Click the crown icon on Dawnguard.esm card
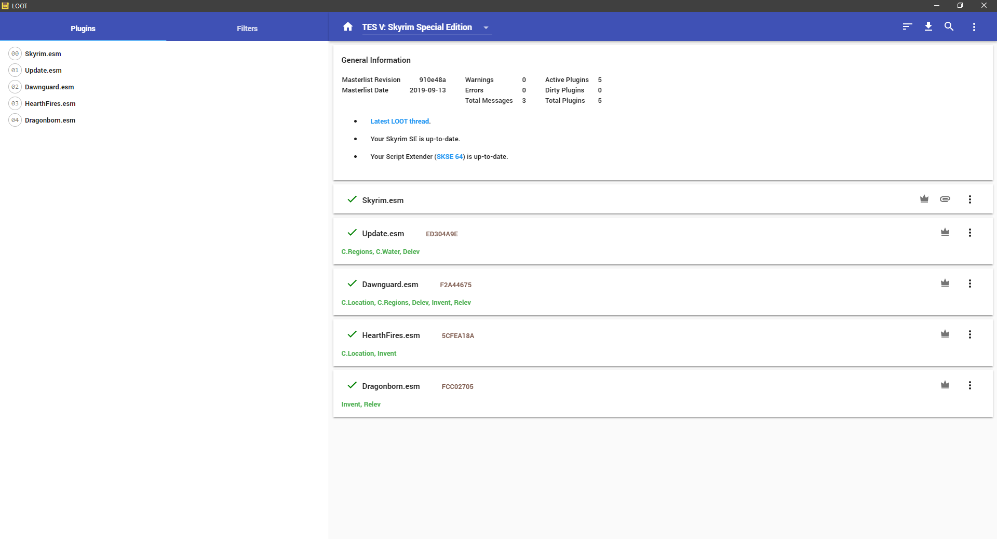Viewport: 997px width, 539px height. (x=945, y=283)
